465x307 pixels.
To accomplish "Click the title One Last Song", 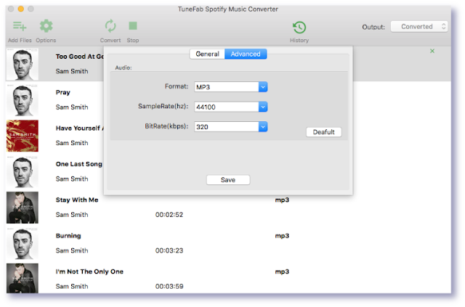I will pyautogui.click(x=79, y=164).
